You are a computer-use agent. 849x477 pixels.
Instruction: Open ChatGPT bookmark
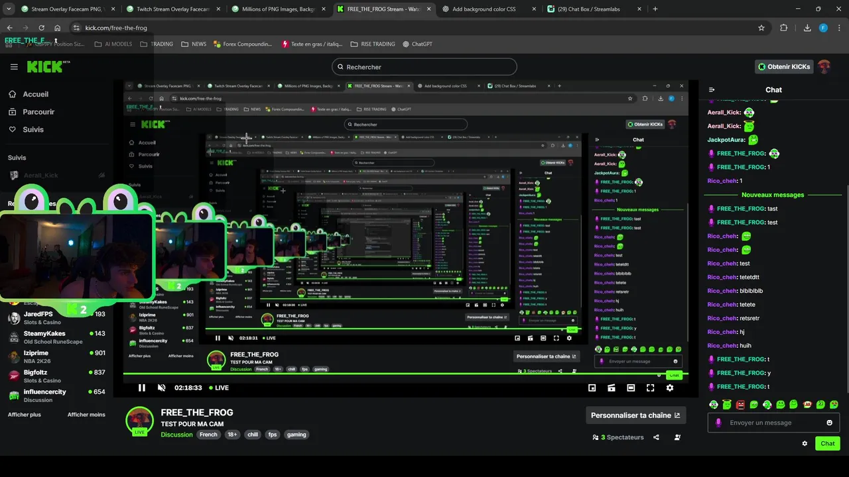coord(417,44)
